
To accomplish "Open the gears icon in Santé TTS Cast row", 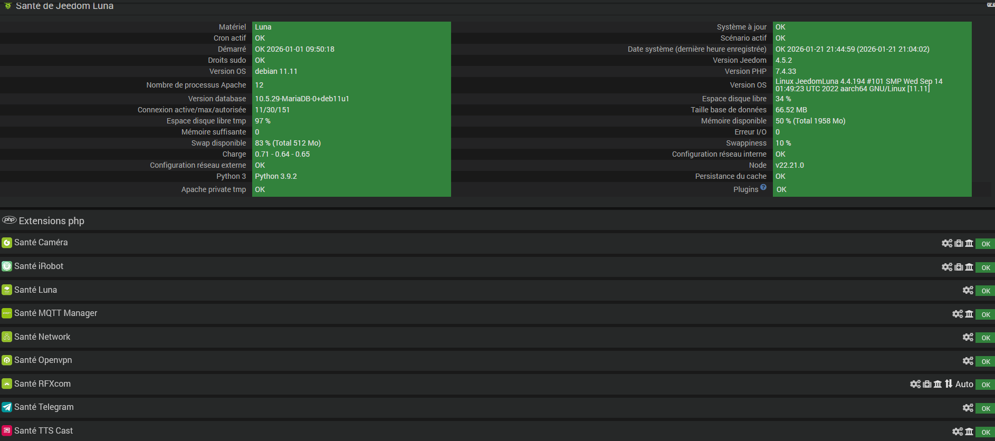I will tap(958, 432).
